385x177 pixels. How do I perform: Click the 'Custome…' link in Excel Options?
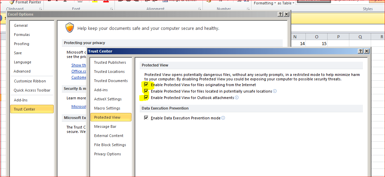click(78, 77)
